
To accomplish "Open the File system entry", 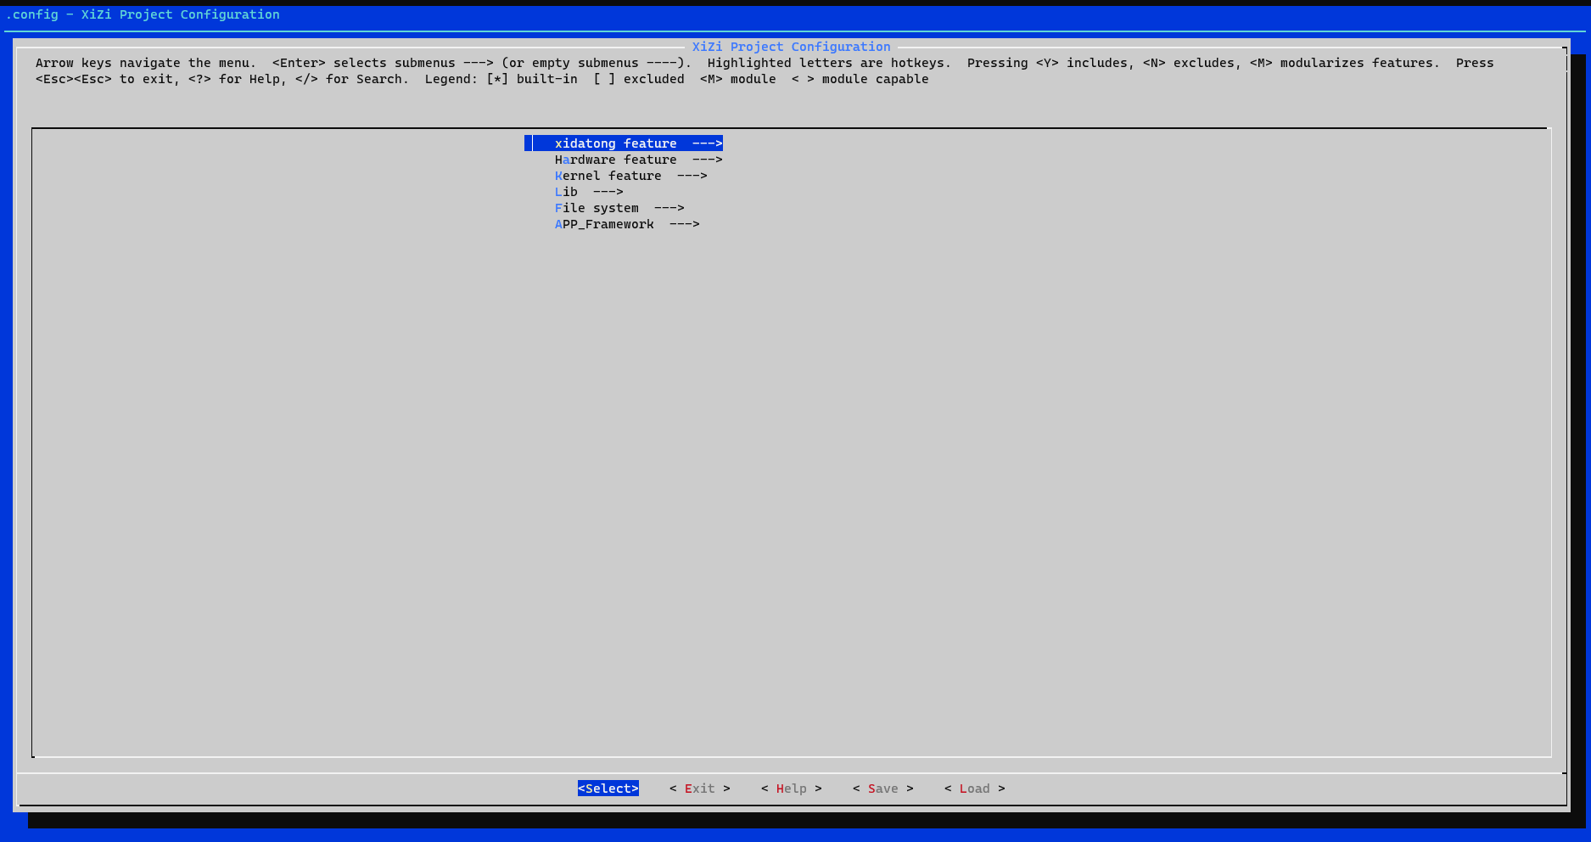I will coord(597,208).
